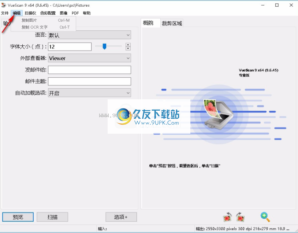
Task: Open the 图像 menu
Action: point(64,13)
